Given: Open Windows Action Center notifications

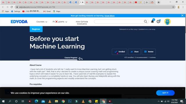Looking at the screenshot, I should point(182,101).
